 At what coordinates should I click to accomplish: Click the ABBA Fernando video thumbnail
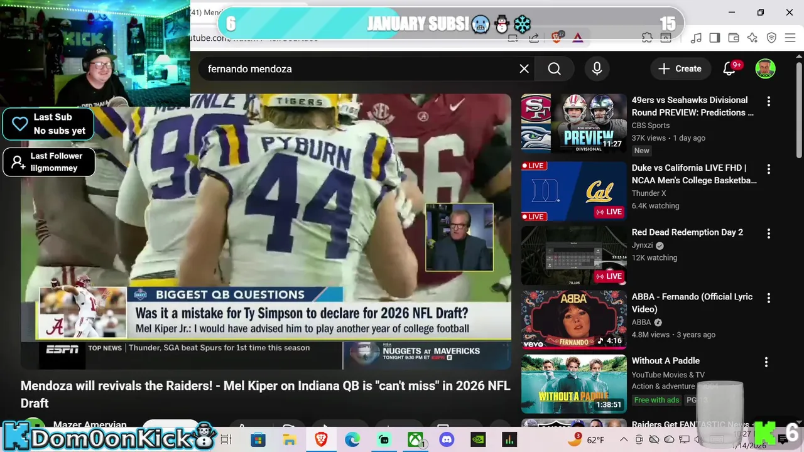tap(573, 320)
